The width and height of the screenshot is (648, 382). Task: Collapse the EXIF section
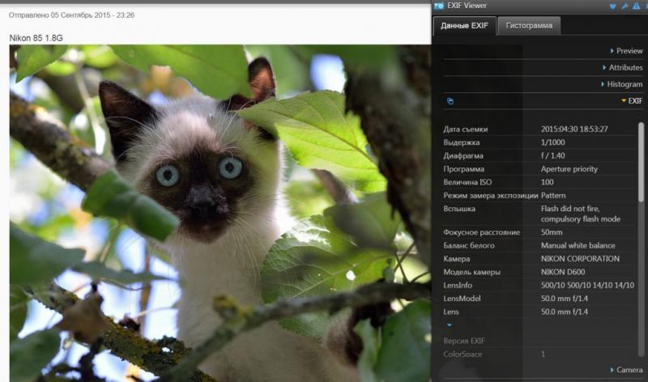click(632, 101)
